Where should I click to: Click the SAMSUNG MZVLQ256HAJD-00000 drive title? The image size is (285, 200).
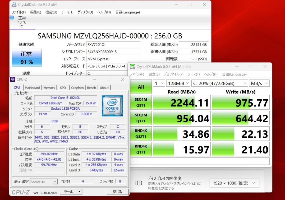click(110, 36)
